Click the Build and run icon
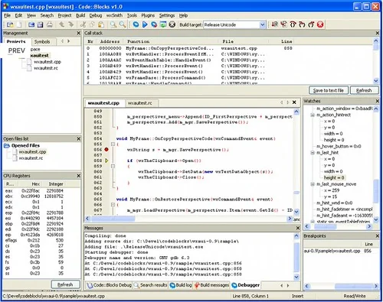The width and height of the screenshot is (383, 302). (154, 24)
